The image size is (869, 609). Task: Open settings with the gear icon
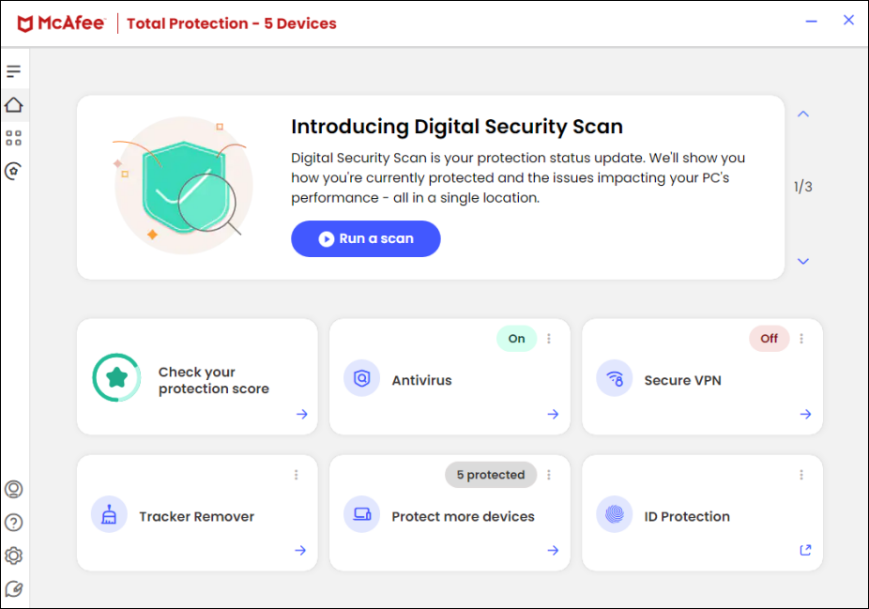coord(14,556)
